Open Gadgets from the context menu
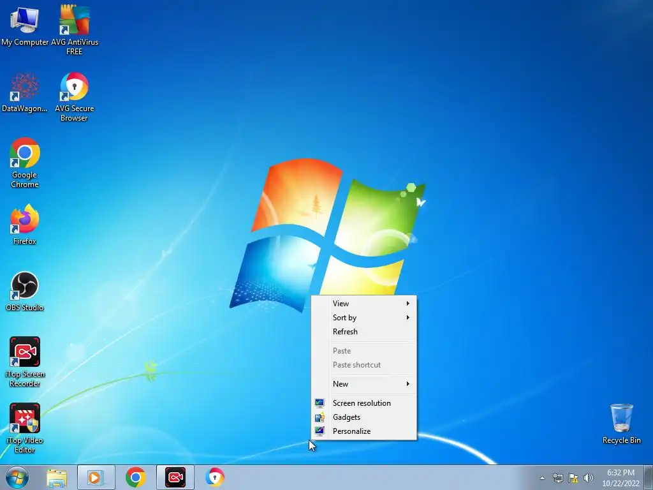 tap(364, 417)
